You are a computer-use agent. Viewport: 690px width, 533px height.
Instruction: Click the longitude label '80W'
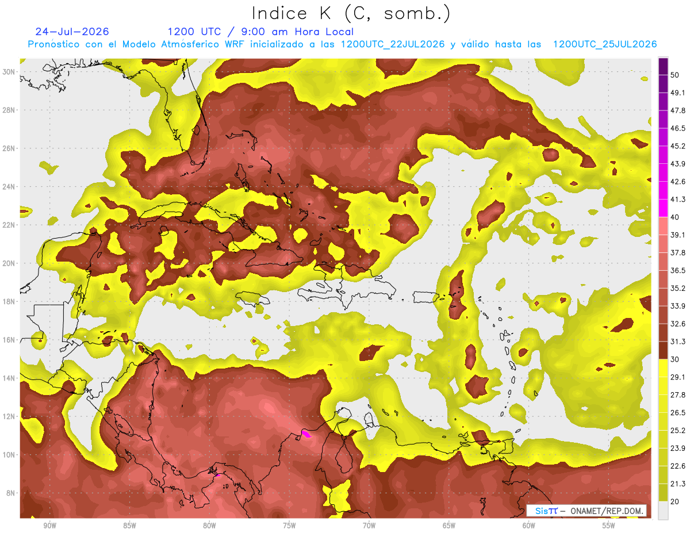(209, 526)
